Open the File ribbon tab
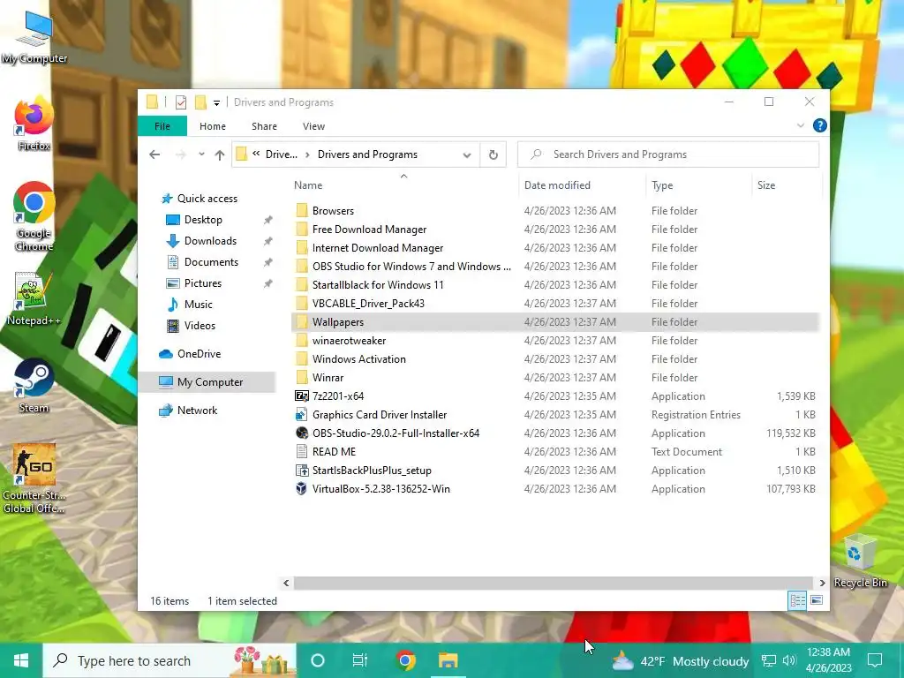The height and width of the screenshot is (678, 904). pos(162,125)
